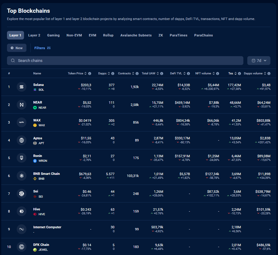
Task: Switch to the ParaTimes tab
Action: tap(179, 35)
